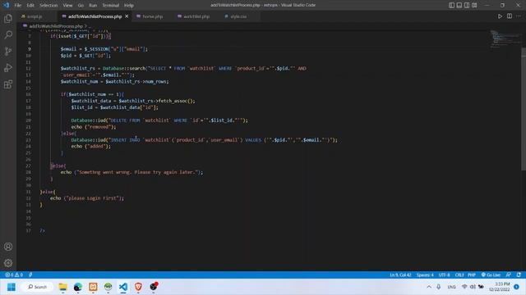Open the Edge browser from taskbar
The height and width of the screenshot is (295, 526).
pos(78,287)
